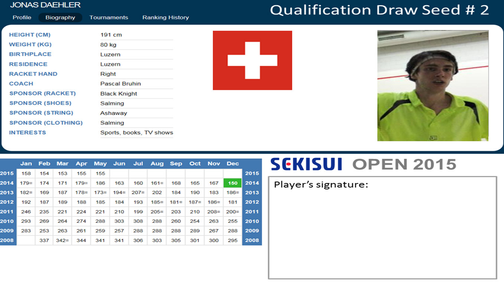Click the Dec column header
Image resolution: width=504 pixels, height=282 pixels.
pos(233,163)
